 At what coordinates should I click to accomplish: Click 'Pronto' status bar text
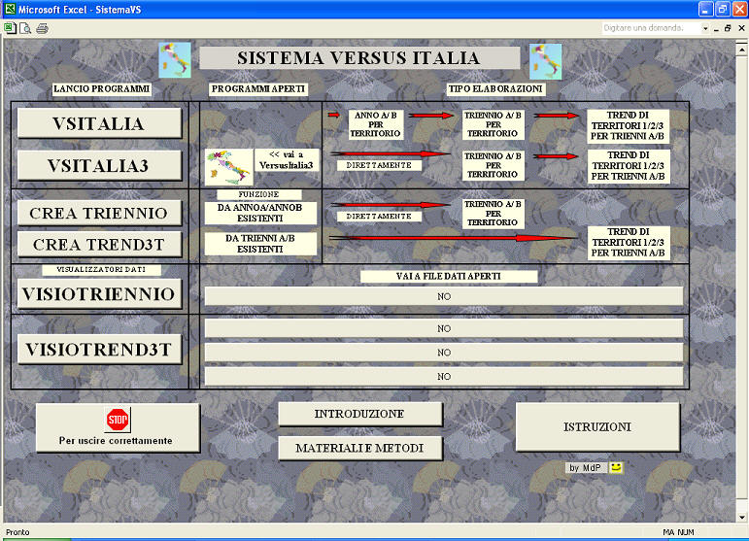point(17,532)
